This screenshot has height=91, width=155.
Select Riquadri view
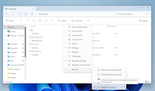click(x=77, y=52)
